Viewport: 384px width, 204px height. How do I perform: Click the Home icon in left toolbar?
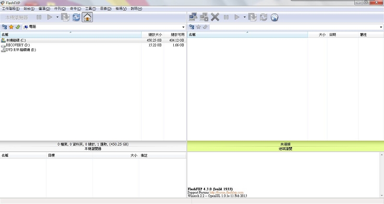[87, 17]
